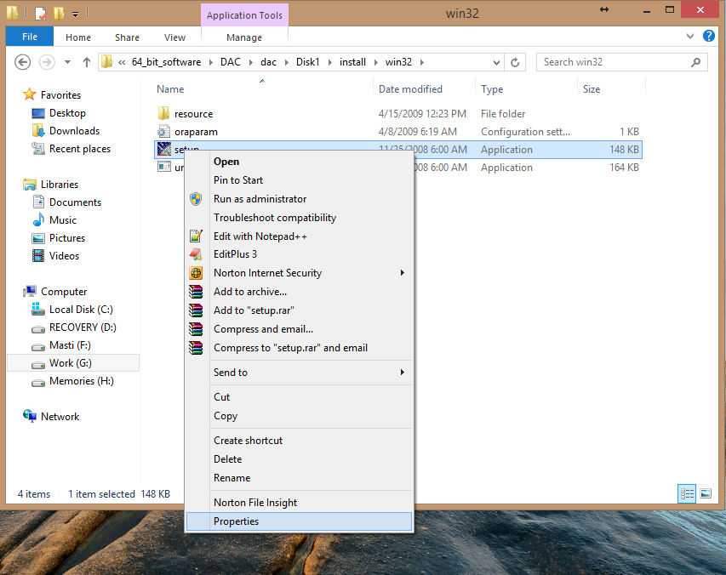Image resolution: width=726 pixels, height=575 pixels.
Task: Open the Manage ribbon tab
Action: 244,37
